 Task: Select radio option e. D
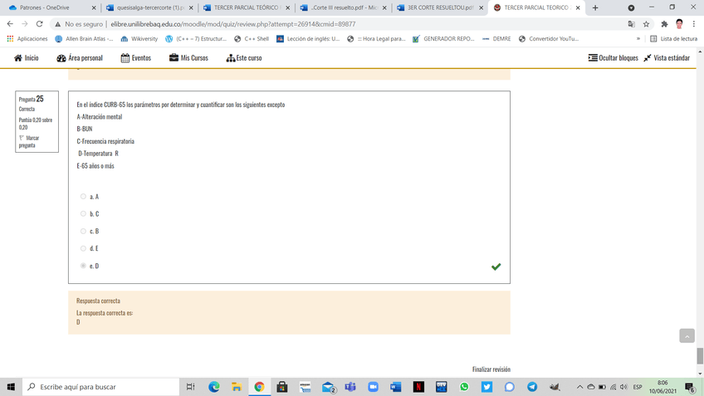tap(83, 266)
